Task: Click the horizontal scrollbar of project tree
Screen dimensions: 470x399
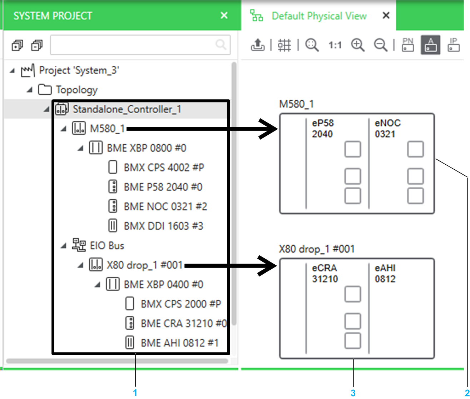Action: [117, 361]
